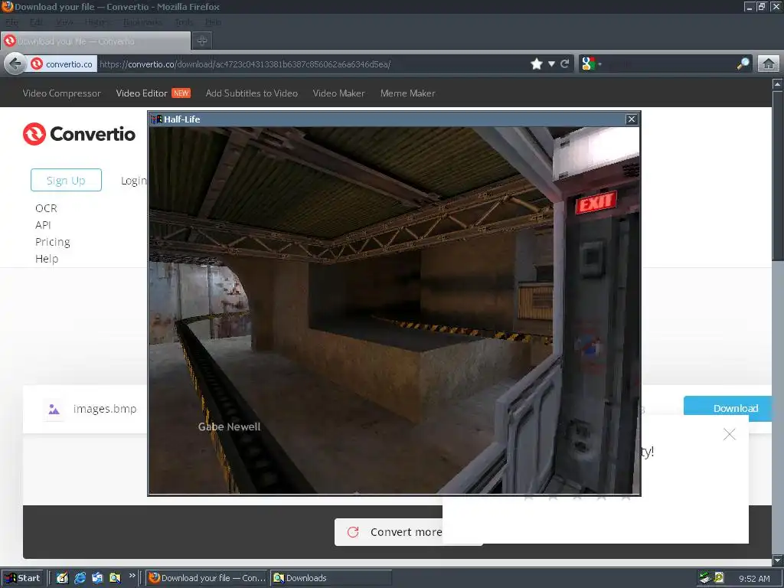Screen dimensions: 784x588
Task: Click the blue Download button
Action: click(x=727, y=409)
